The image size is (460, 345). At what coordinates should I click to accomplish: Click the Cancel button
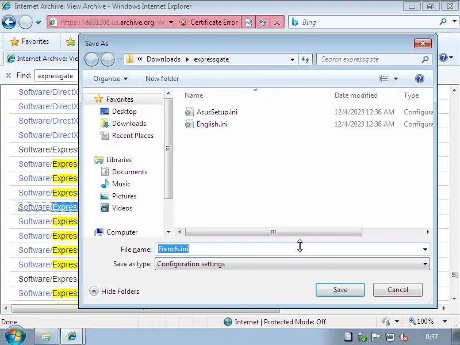coord(397,290)
